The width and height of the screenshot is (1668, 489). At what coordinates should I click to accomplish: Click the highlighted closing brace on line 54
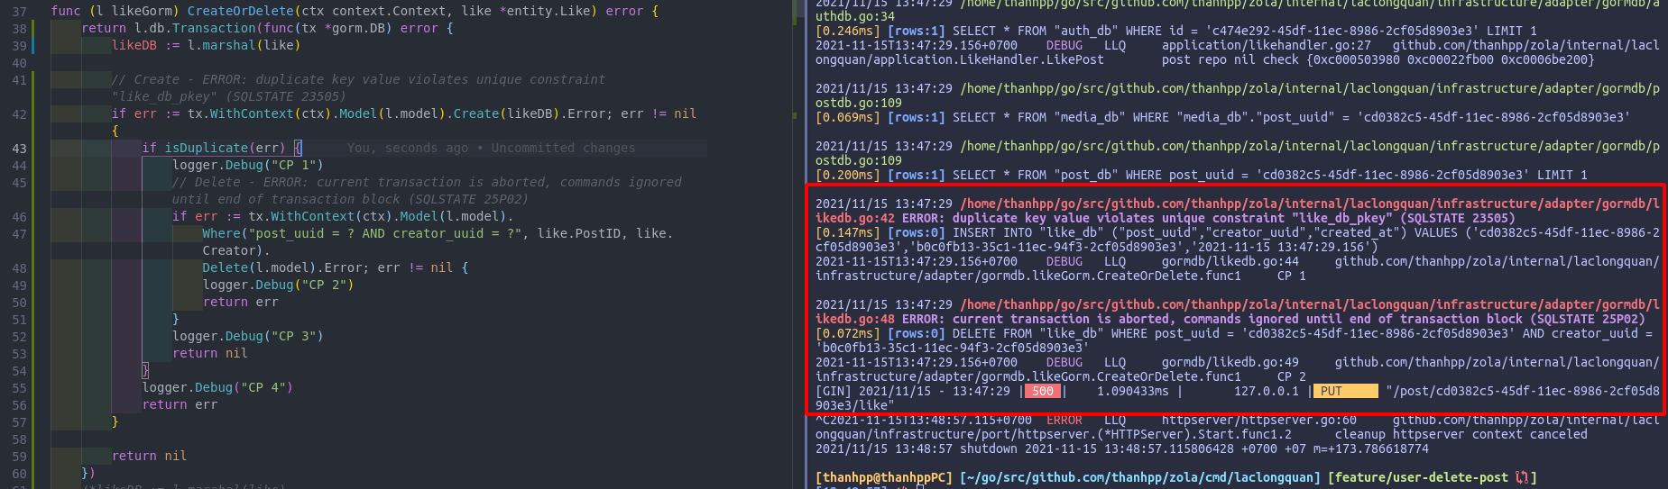coord(145,370)
